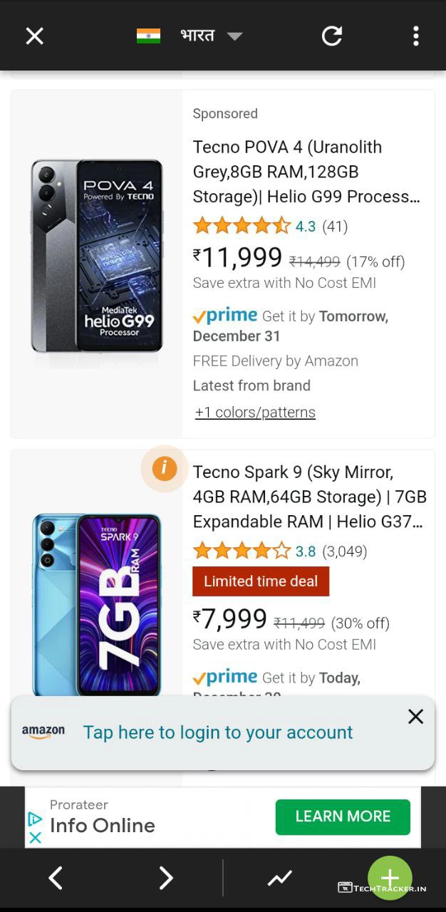Open the price history graph icon
The height and width of the screenshot is (912, 446).
[x=280, y=879]
